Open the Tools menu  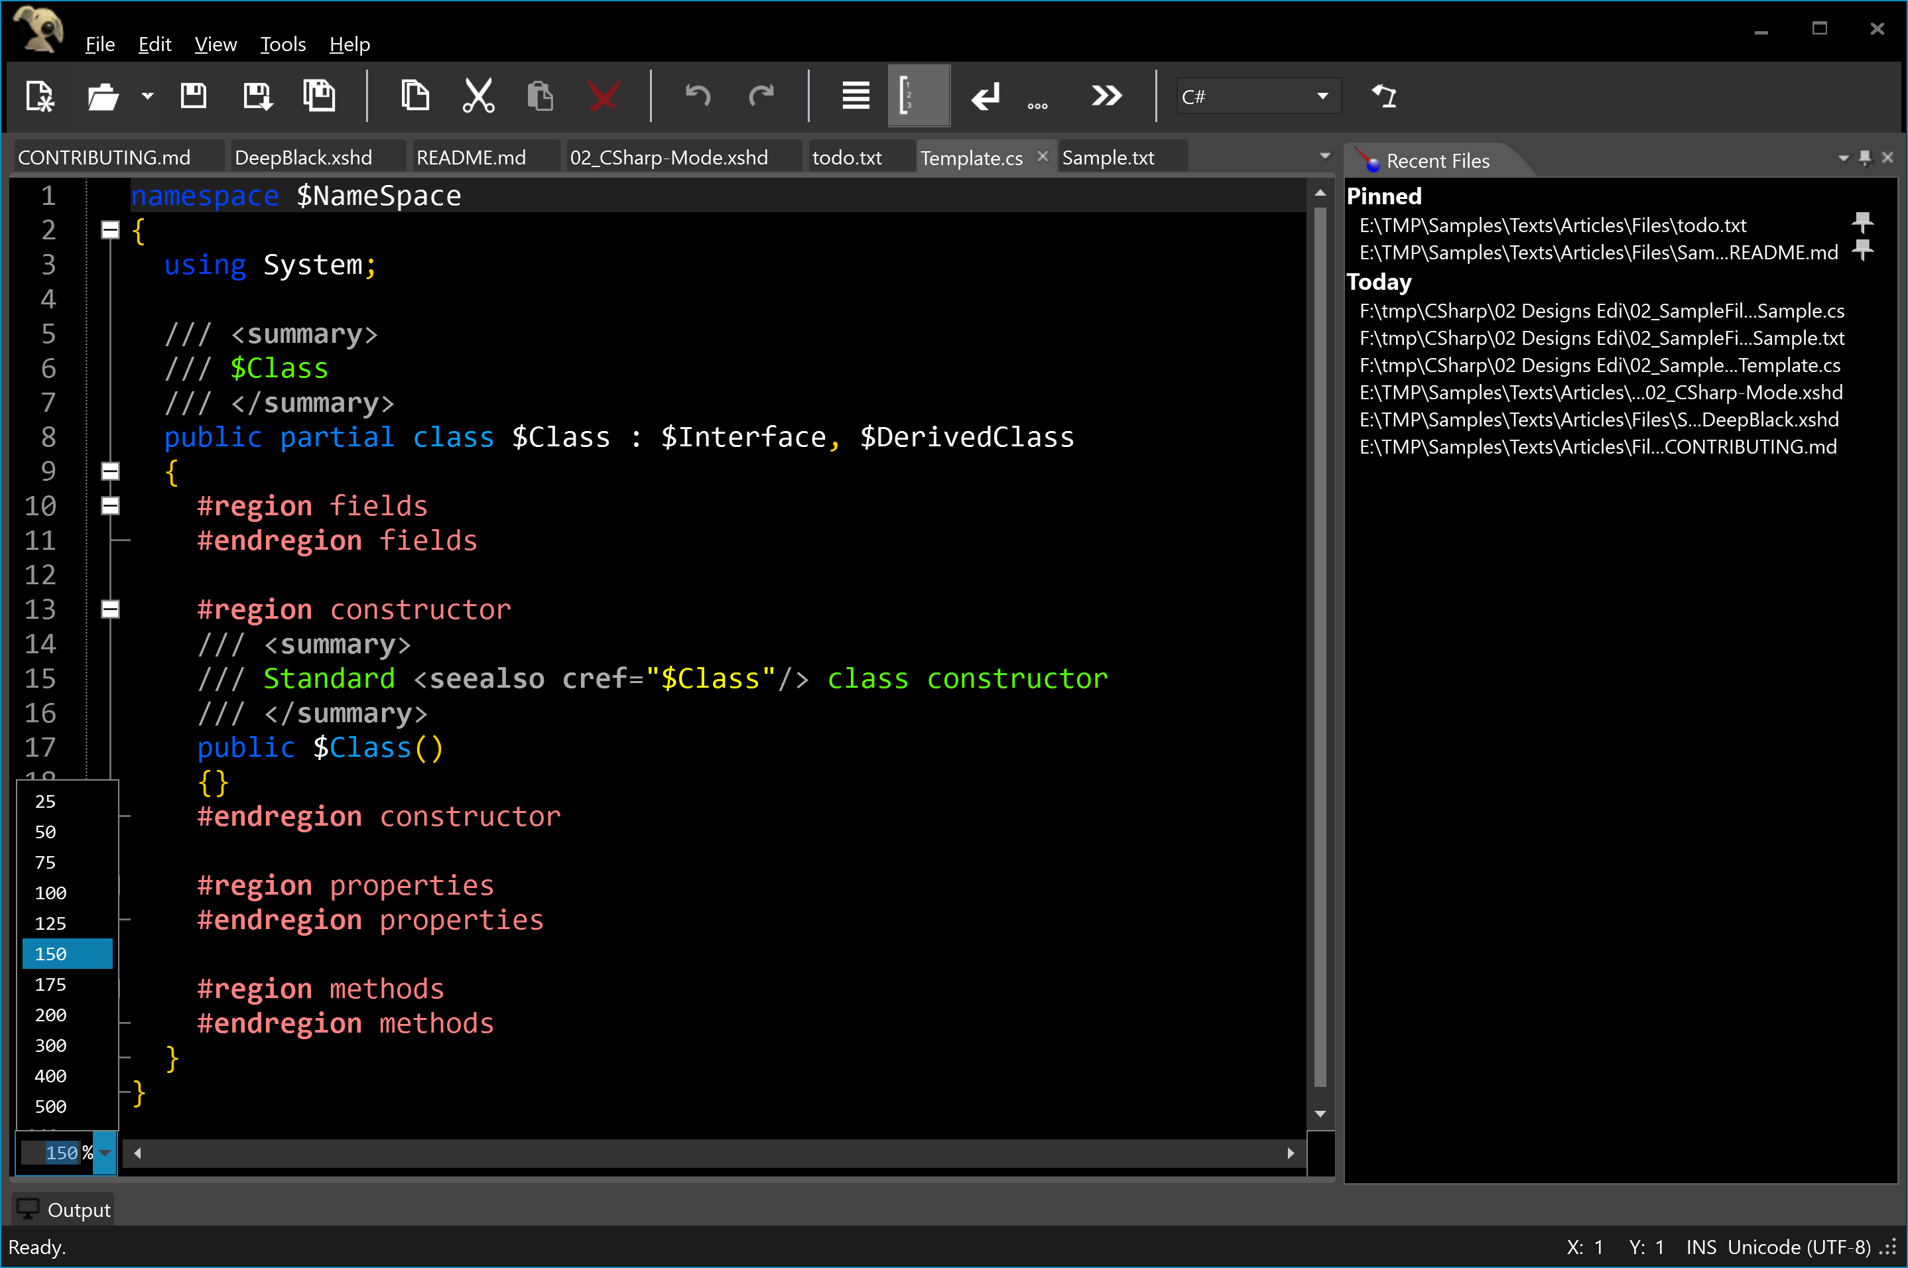pyautogui.click(x=283, y=44)
